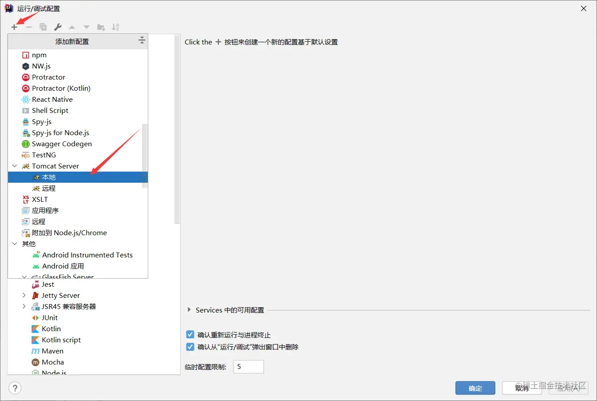
Task: Select XSLT configuration type
Action: point(78,200)
